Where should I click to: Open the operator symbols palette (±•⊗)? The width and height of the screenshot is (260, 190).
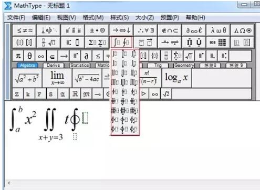(97, 30)
